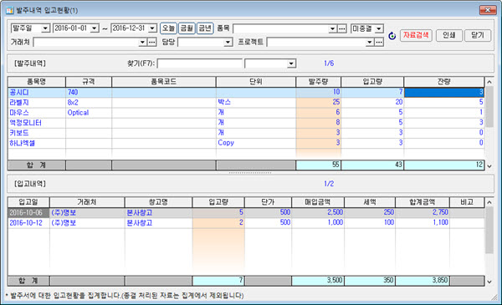Select the 라벨지 row
Screen dimensions: 502x305
pyautogui.click(x=246, y=102)
